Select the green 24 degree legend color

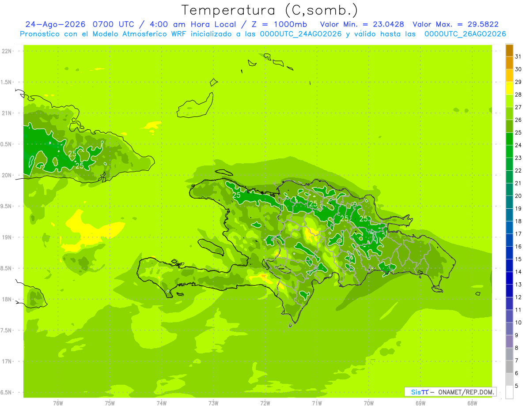pyautogui.click(x=509, y=139)
